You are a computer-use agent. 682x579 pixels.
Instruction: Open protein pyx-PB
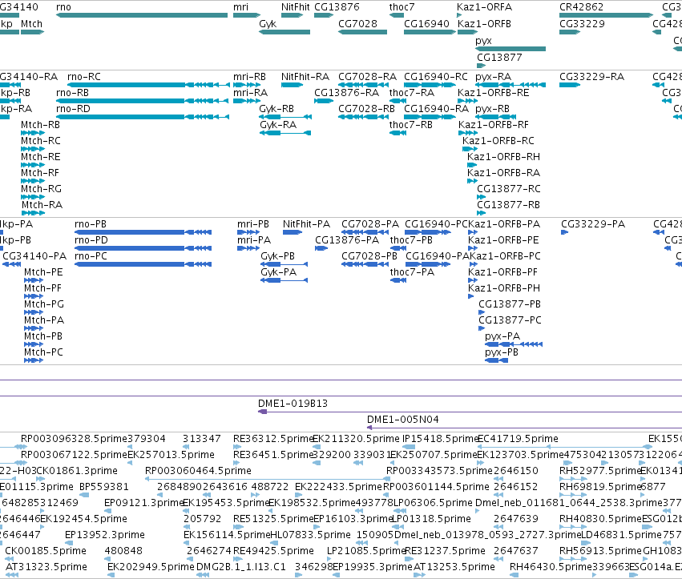(502, 352)
